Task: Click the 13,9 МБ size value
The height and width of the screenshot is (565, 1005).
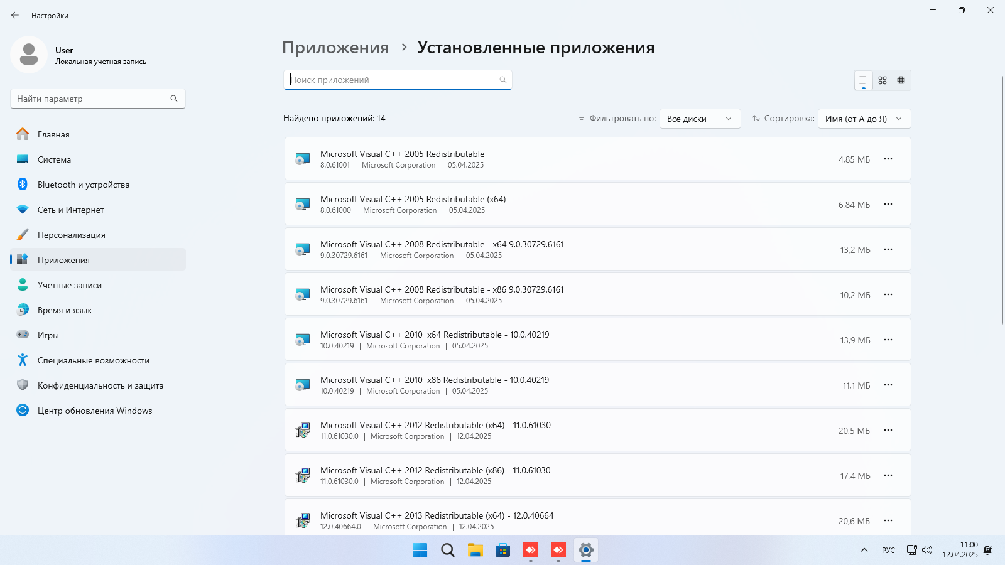Action: pyautogui.click(x=856, y=340)
